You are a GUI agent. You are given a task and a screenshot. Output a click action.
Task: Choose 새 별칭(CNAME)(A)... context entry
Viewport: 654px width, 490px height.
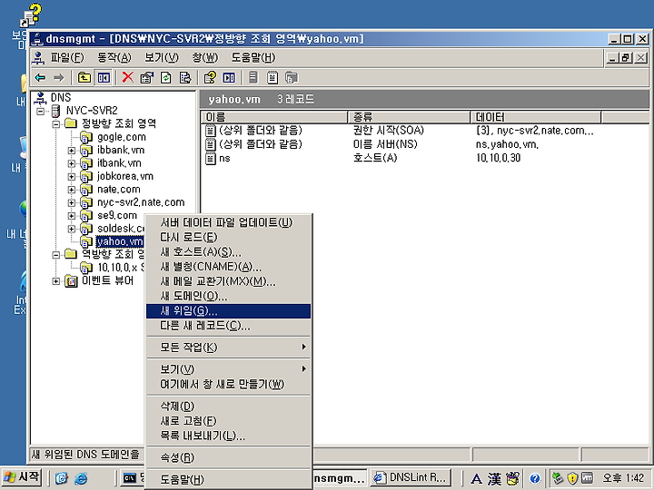229,267
